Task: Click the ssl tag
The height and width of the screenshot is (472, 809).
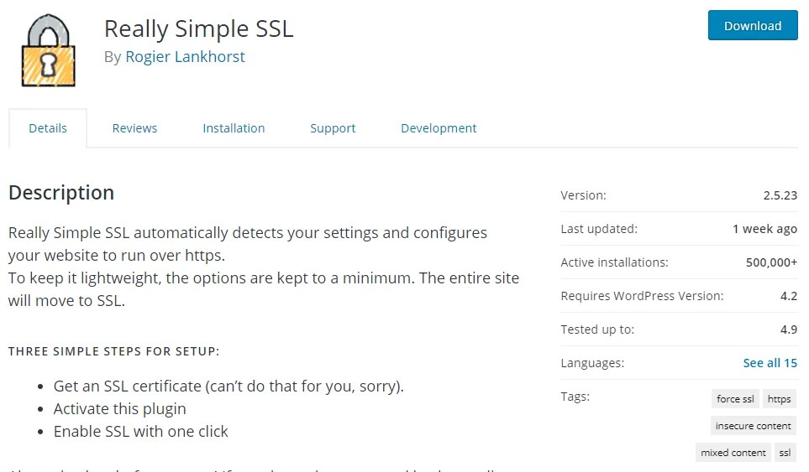Action: click(785, 453)
